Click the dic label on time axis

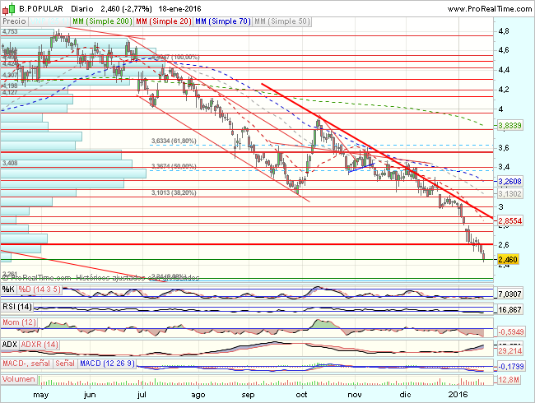coord(405,395)
